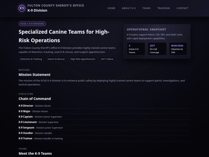Image resolution: width=209 pixels, height=157 pixels.
Task: Select the K-9 Handler row
Action: tap(104, 133)
